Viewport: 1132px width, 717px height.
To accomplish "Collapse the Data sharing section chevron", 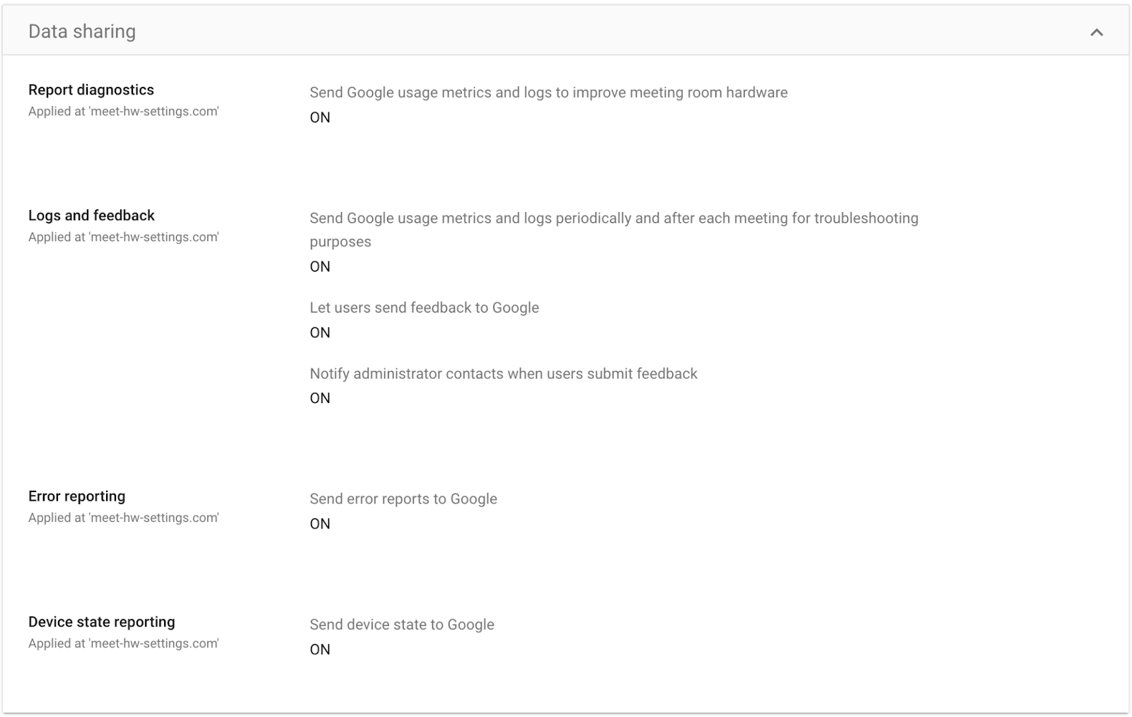I will 1096,32.
